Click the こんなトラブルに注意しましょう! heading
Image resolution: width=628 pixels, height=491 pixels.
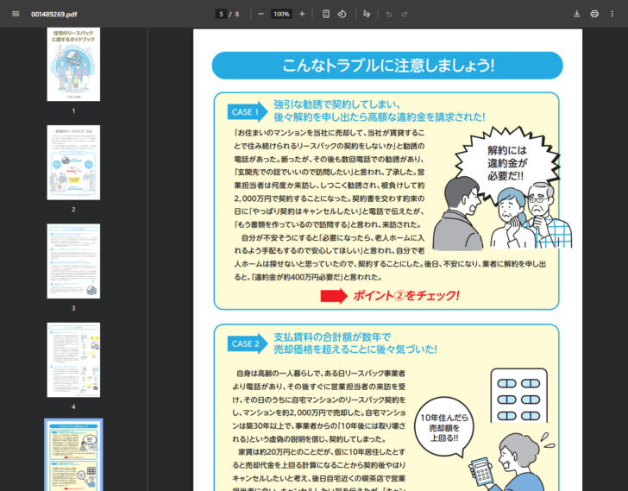(x=387, y=66)
